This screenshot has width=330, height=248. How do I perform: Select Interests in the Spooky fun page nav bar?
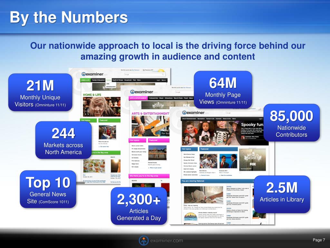tap(218, 119)
